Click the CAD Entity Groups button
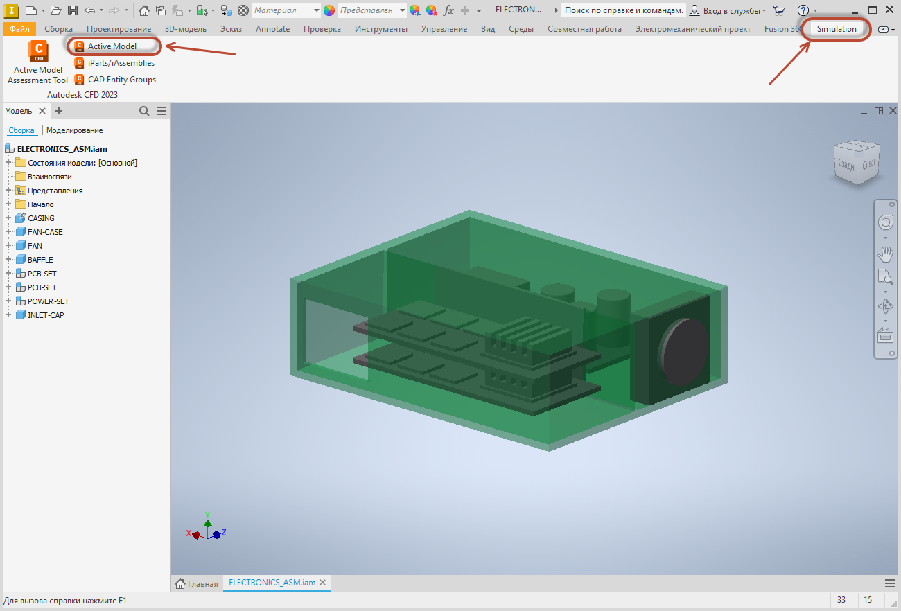 point(115,80)
